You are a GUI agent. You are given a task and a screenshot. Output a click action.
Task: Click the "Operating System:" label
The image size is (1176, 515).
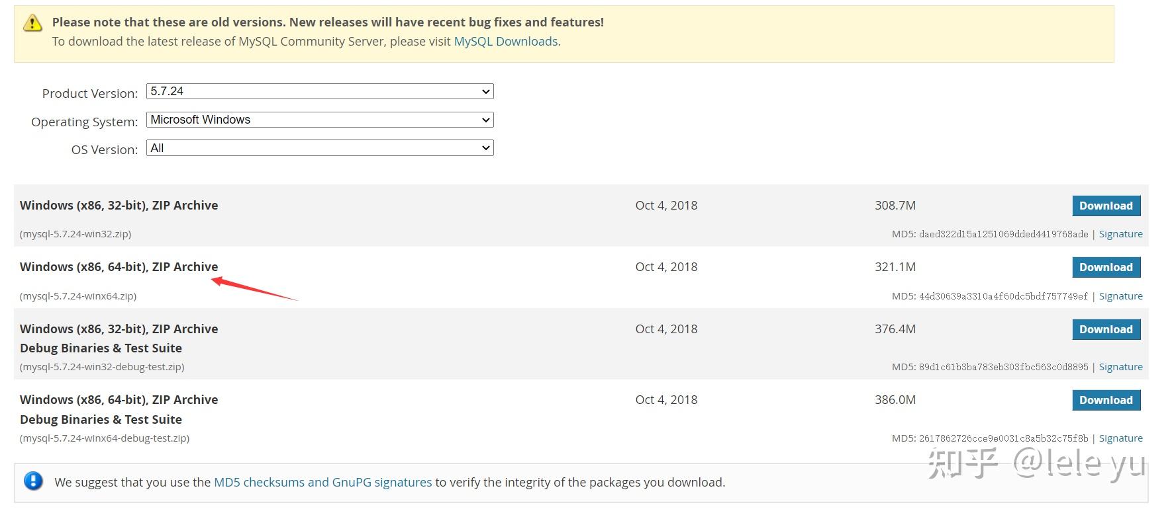tap(85, 122)
